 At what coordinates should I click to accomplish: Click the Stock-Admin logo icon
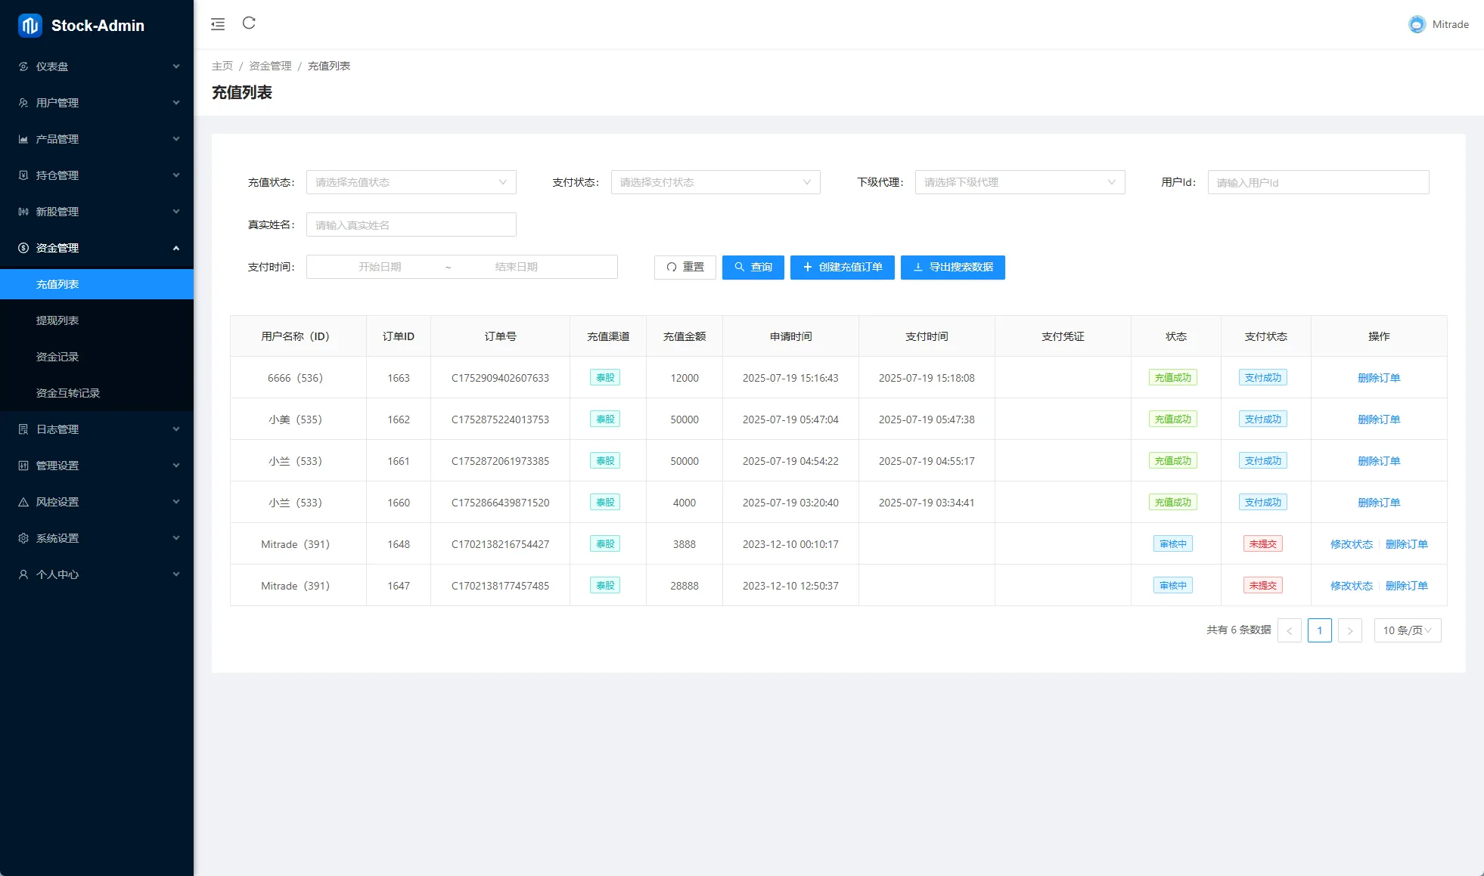click(30, 26)
